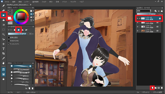Select the Text tool
Viewport: 165px width, 94px height.
pyautogui.click(x=3, y=49)
